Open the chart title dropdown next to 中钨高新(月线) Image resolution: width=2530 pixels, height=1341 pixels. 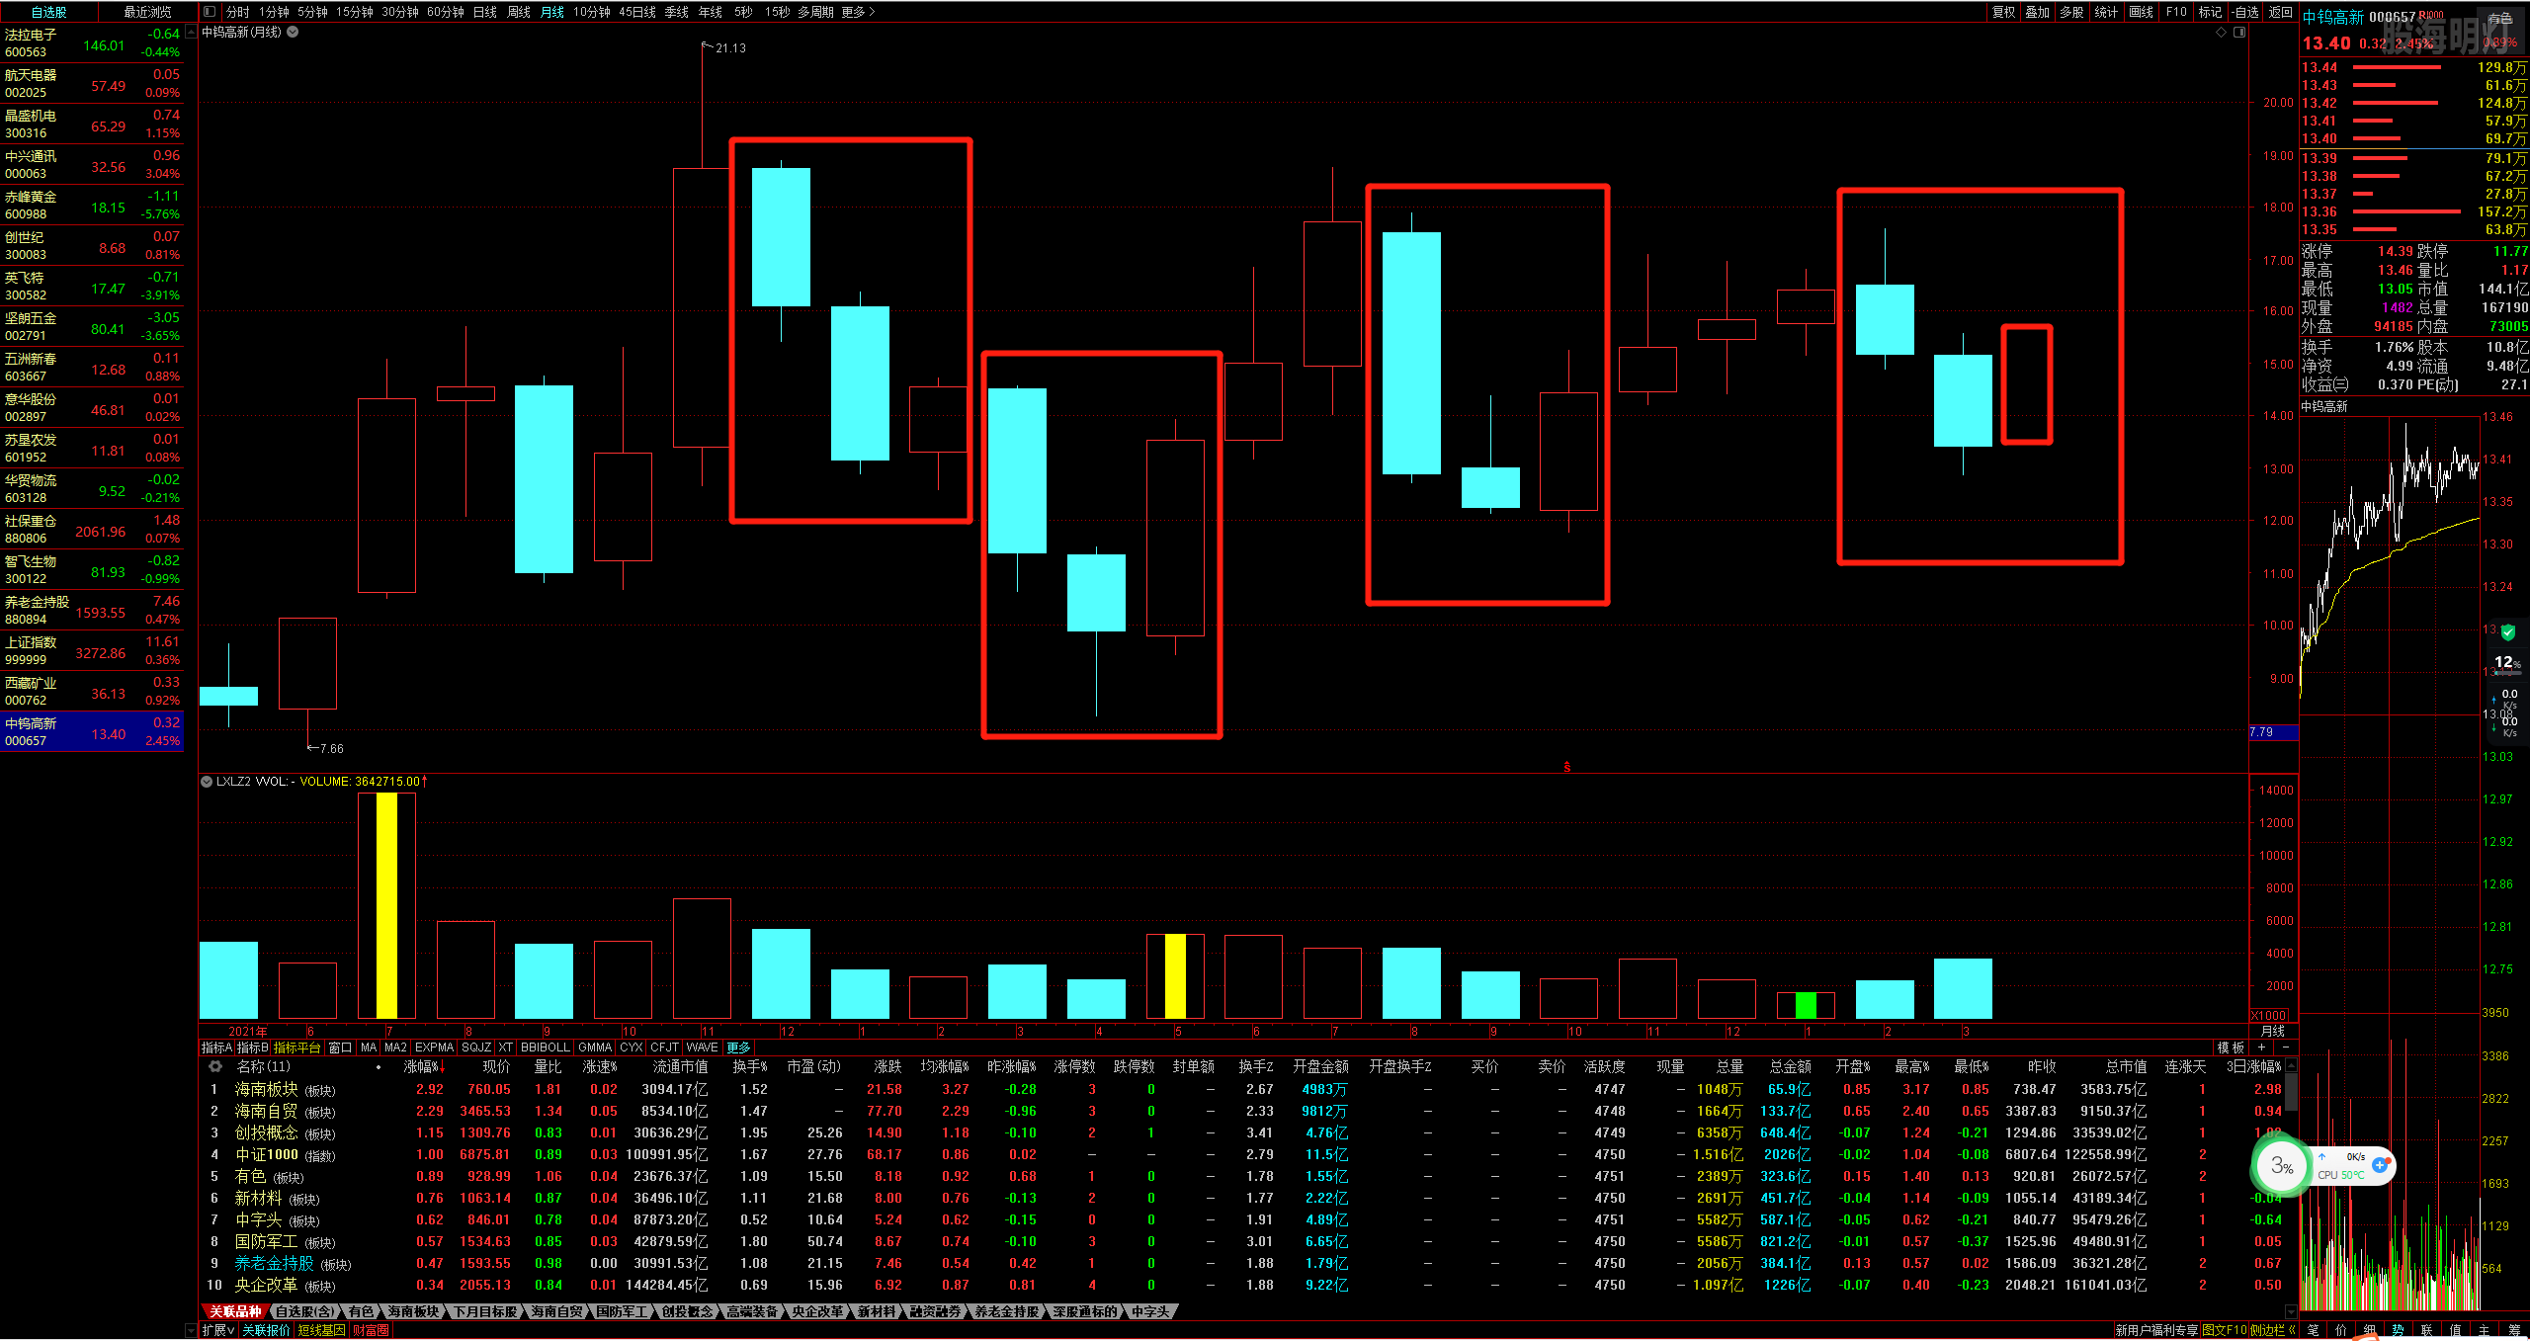tap(294, 32)
